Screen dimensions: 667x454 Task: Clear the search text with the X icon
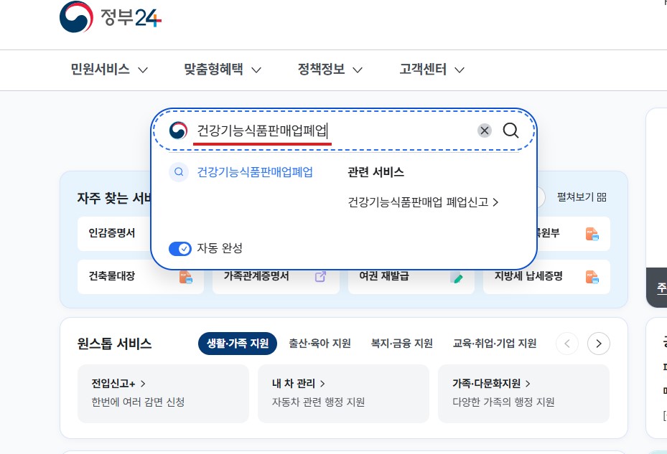click(485, 130)
